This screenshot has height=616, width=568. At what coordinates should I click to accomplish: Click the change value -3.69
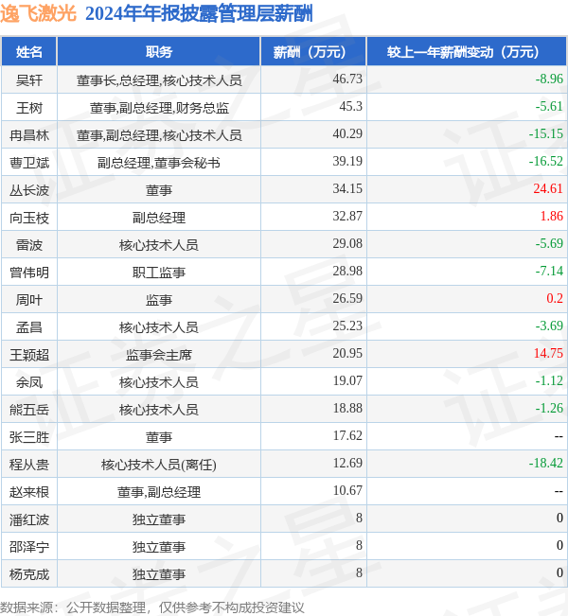[x=549, y=326]
